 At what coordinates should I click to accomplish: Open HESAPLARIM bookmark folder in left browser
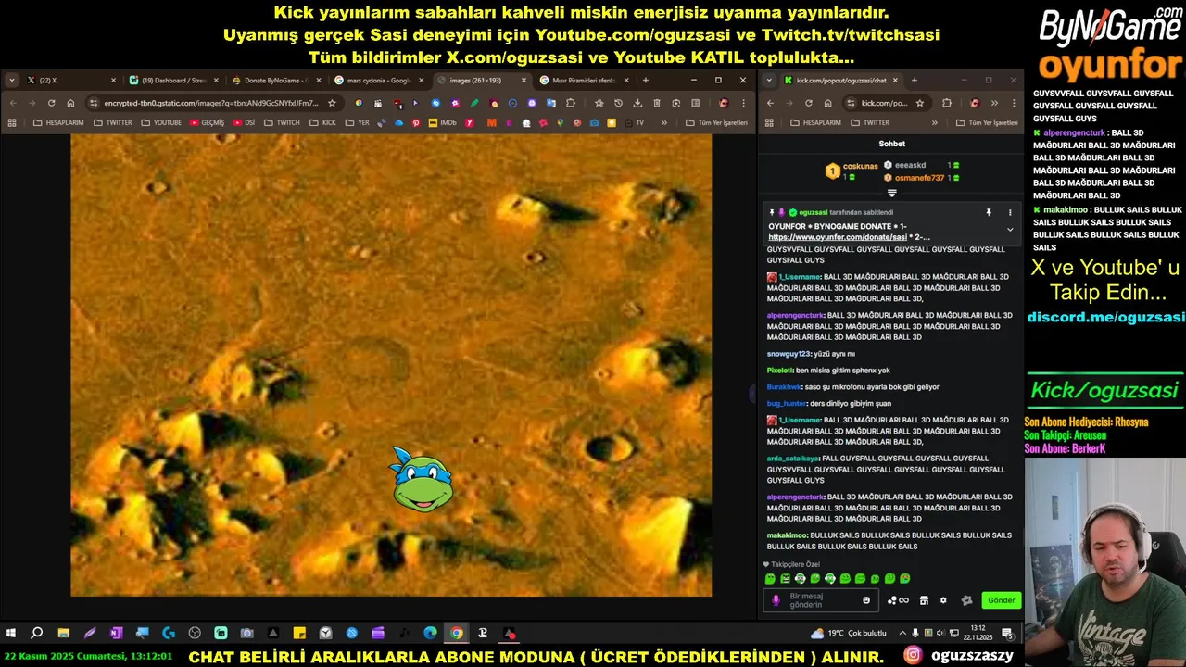(58, 122)
